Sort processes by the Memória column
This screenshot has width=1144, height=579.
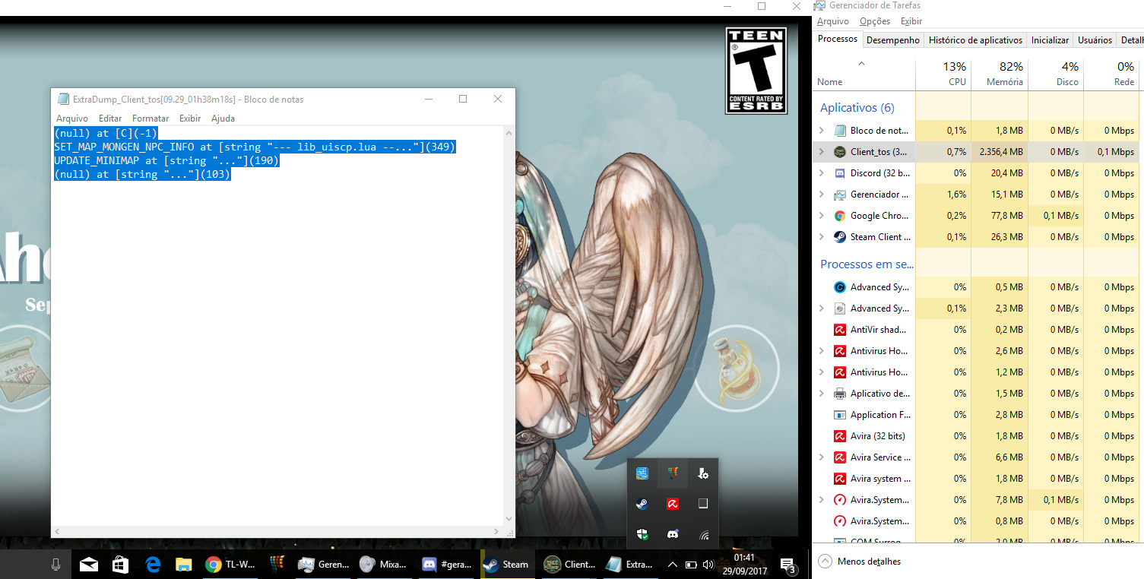[x=1000, y=74]
